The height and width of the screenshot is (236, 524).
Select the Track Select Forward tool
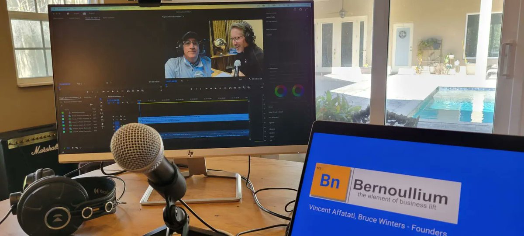tap(101, 103)
